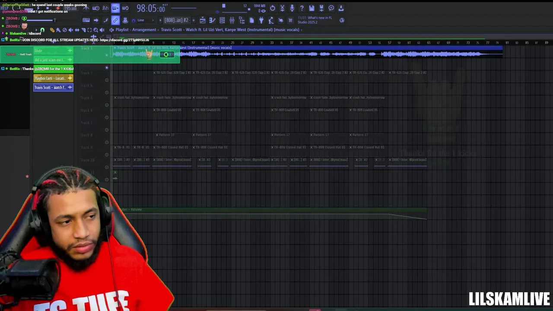
Task: Open the [808]..ax] #2 pattern selector
Action: [176, 20]
